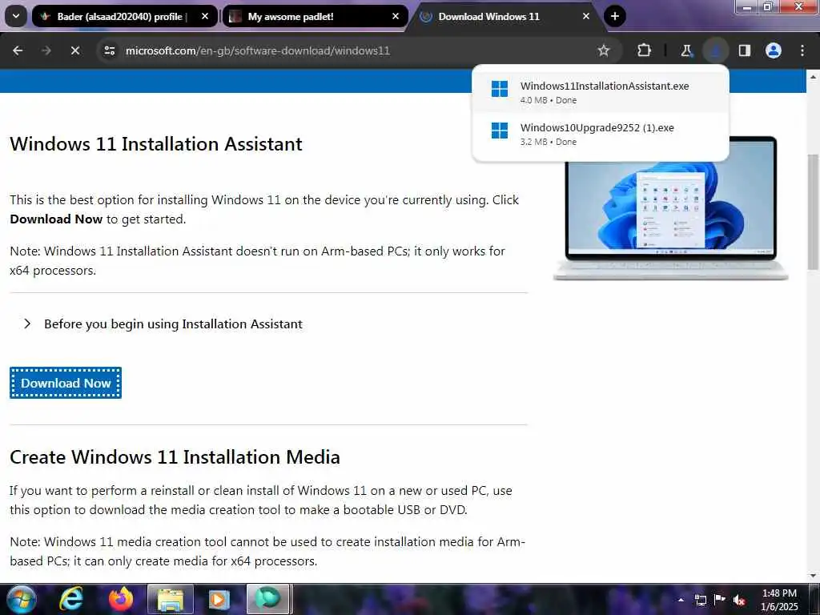
Task: Open Windows11InstallationAssistant.exe download
Action: 601,92
